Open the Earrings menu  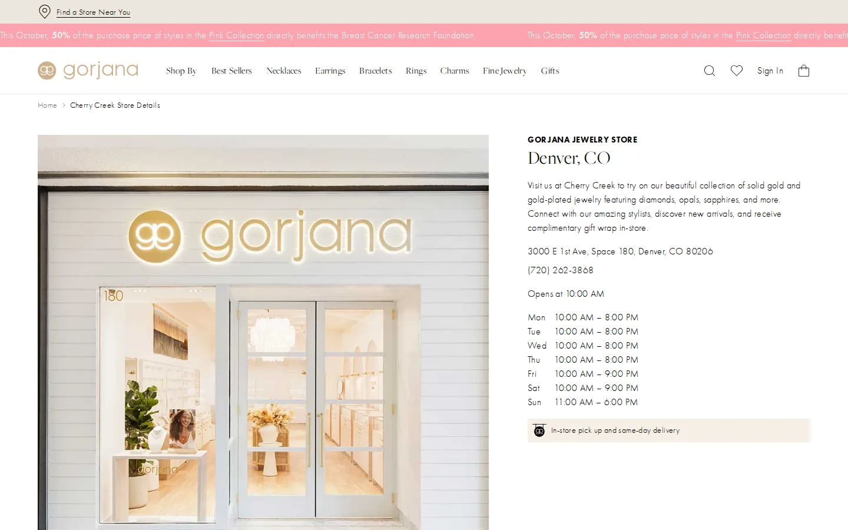click(330, 71)
